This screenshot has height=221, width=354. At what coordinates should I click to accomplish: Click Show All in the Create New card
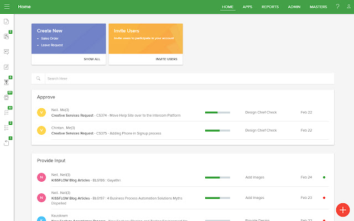coord(92,59)
